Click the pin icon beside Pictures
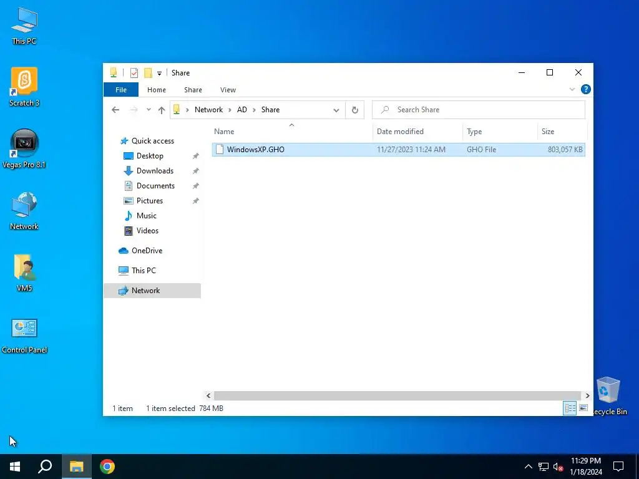 click(x=195, y=201)
